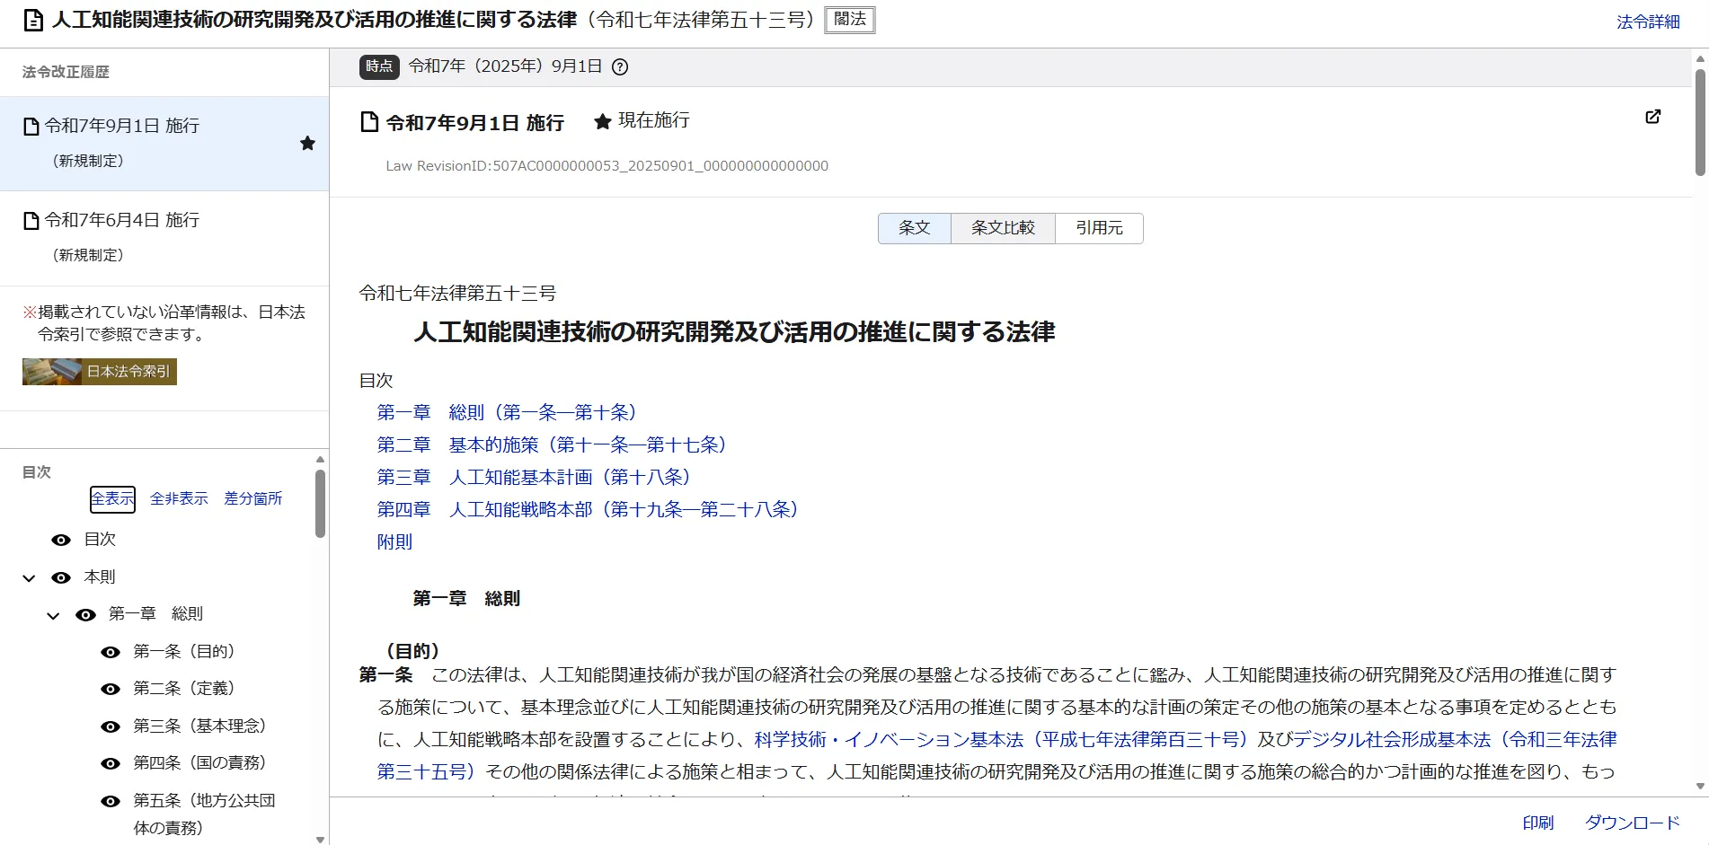Image resolution: width=1709 pixels, height=845 pixels.
Task: Switch to the 条文 tab
Action: [x=915, y=228]
